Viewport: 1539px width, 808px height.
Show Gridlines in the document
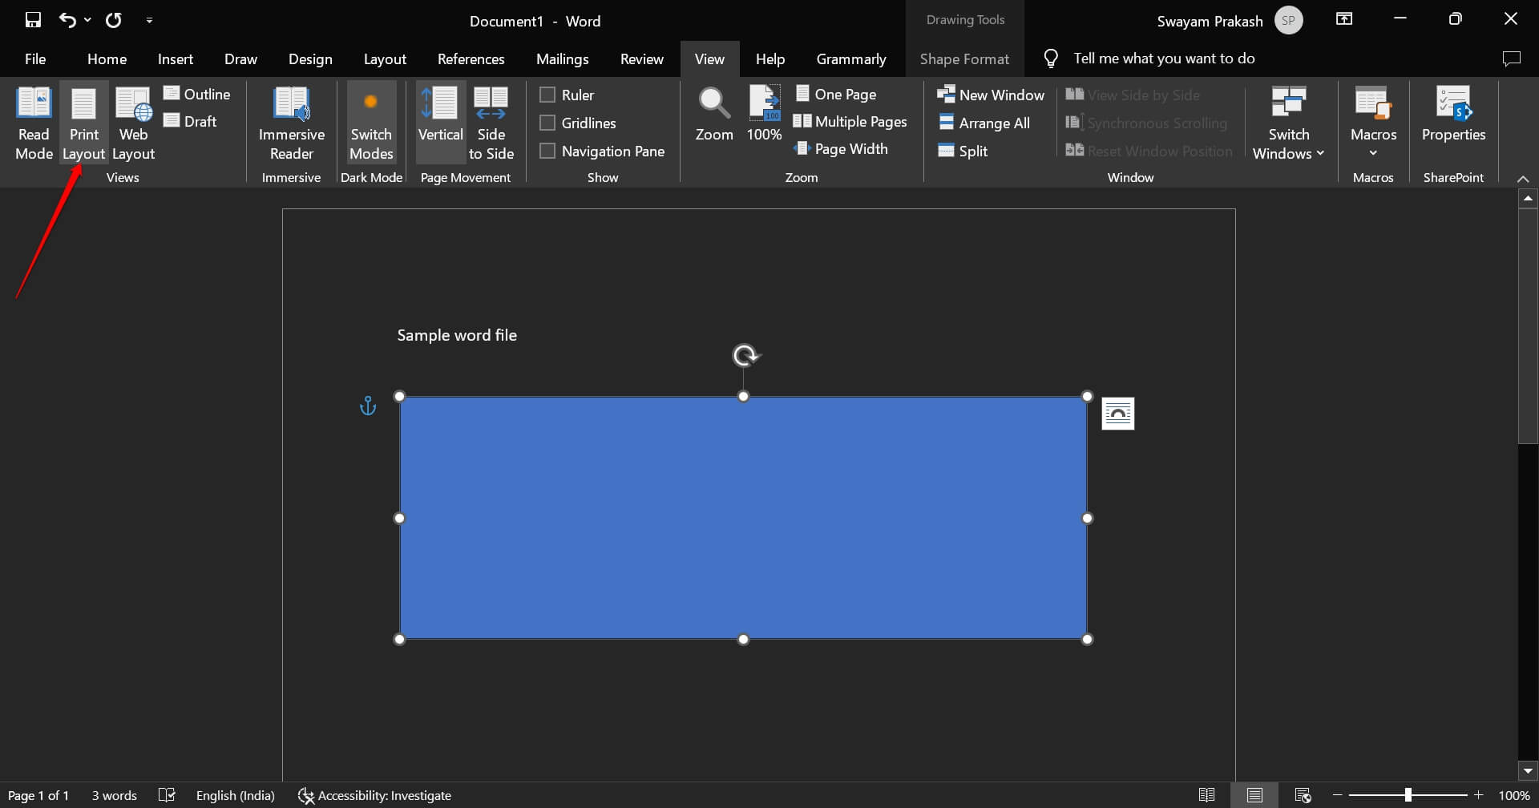(579, 122)
